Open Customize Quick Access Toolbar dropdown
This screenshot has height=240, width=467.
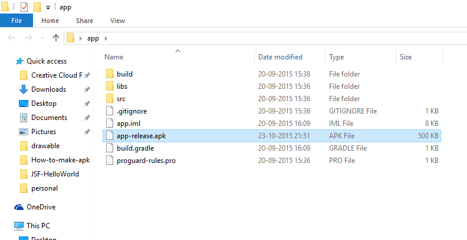(x=48, y=8)
